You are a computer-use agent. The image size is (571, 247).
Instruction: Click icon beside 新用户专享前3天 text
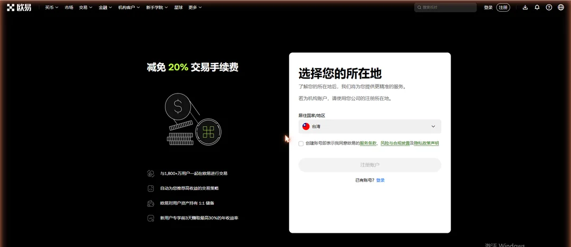click(x=151, y=218)
